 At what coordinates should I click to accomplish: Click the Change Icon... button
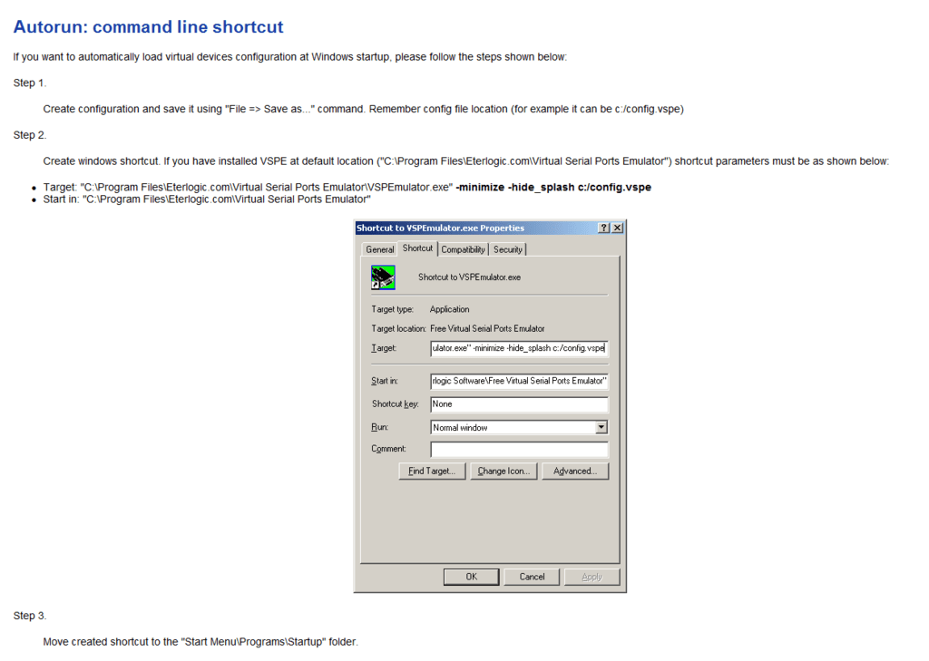point(504,471)
